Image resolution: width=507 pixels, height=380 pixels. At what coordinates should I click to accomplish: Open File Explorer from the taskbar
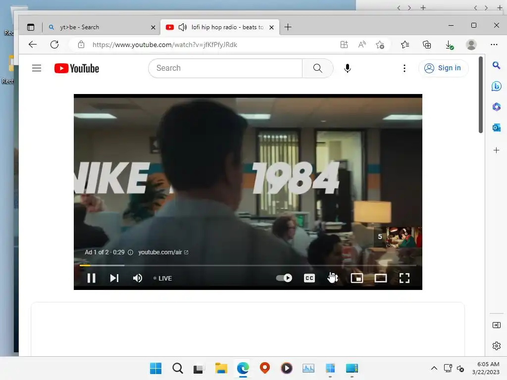(x=221, y=368)
